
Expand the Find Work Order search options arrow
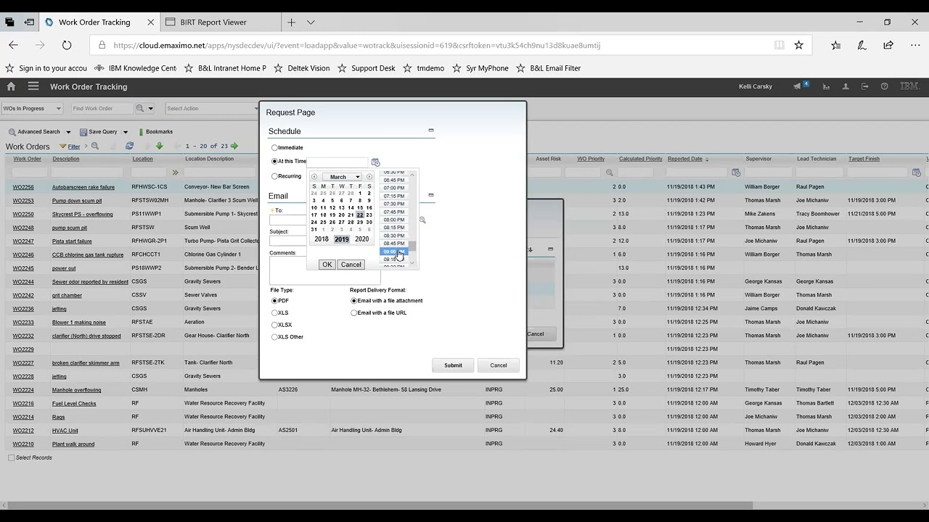coord(150,108)
